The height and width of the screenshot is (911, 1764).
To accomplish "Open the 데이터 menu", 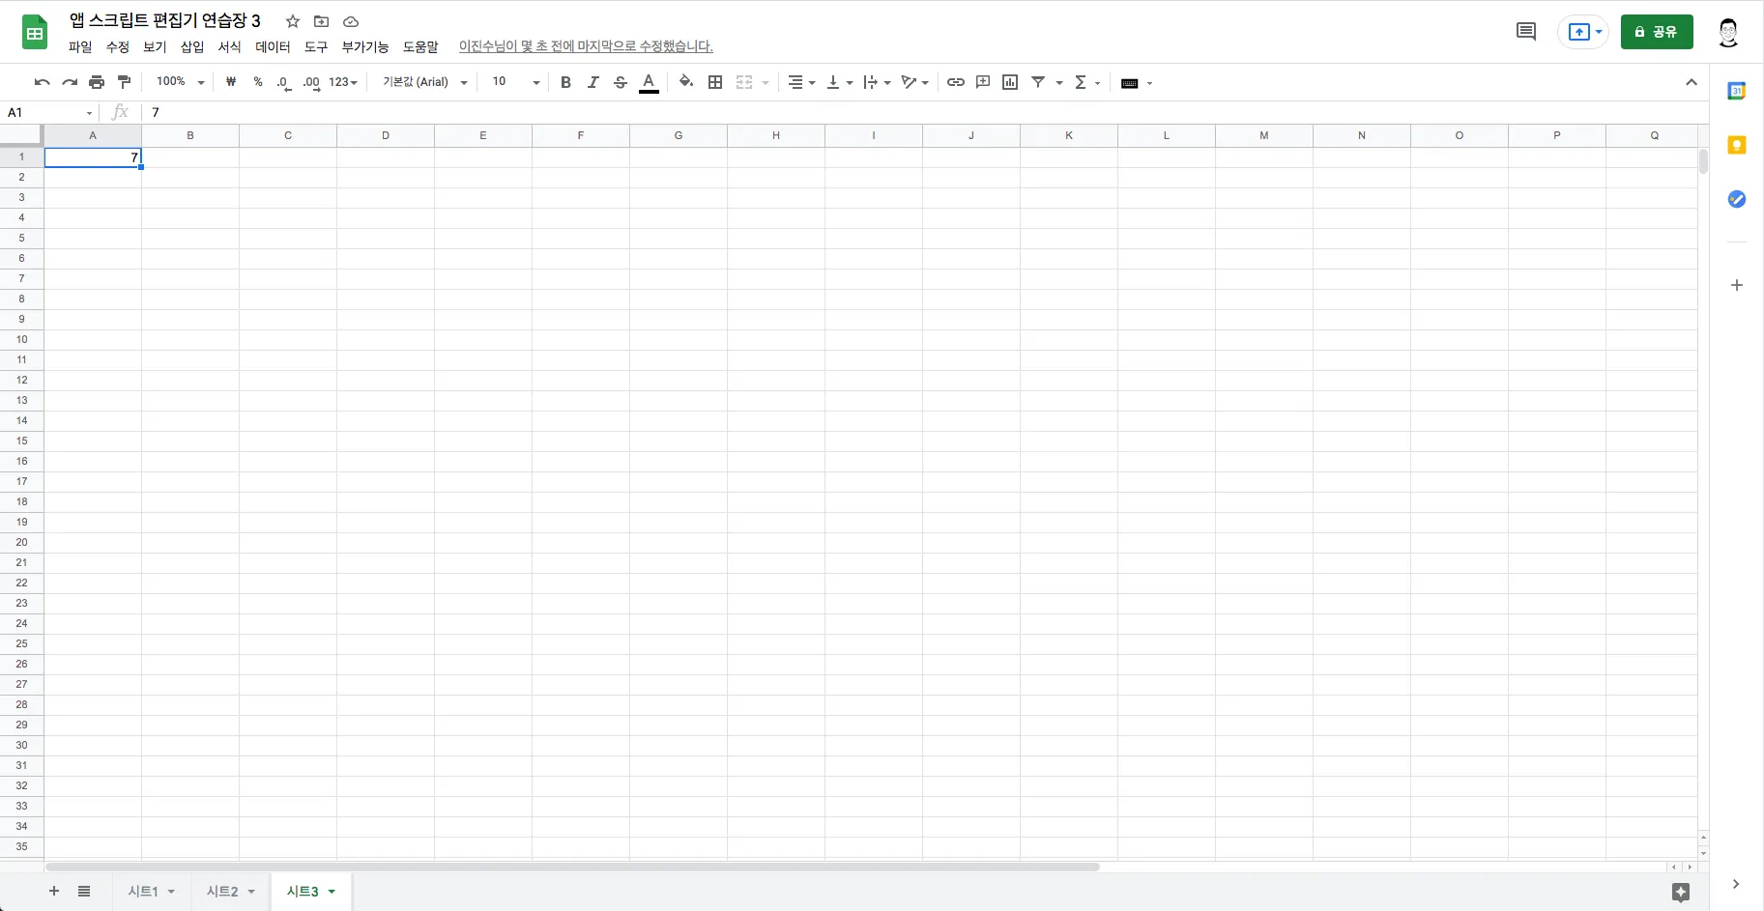I will [273, 46].
